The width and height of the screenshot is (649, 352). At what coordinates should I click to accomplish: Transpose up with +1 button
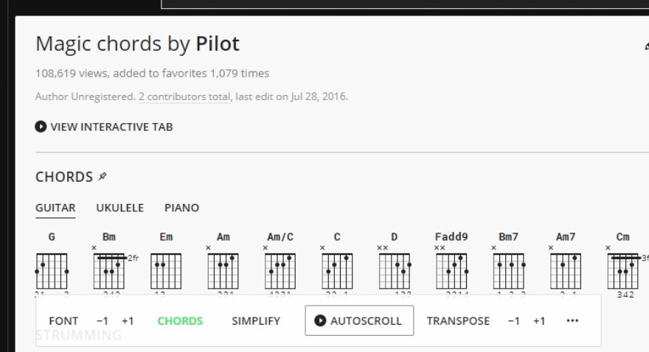pos(539,321)
